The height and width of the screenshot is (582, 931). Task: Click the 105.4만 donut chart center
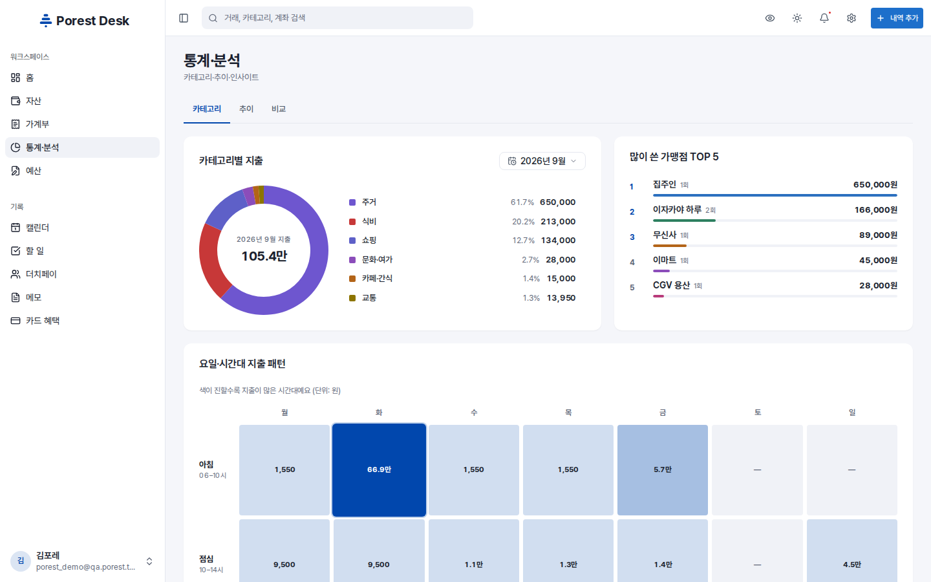pyautogui.click(x=264, y=256)
